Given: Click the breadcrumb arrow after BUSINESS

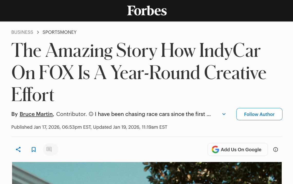Looking at the screenshot, I should 38,32.
